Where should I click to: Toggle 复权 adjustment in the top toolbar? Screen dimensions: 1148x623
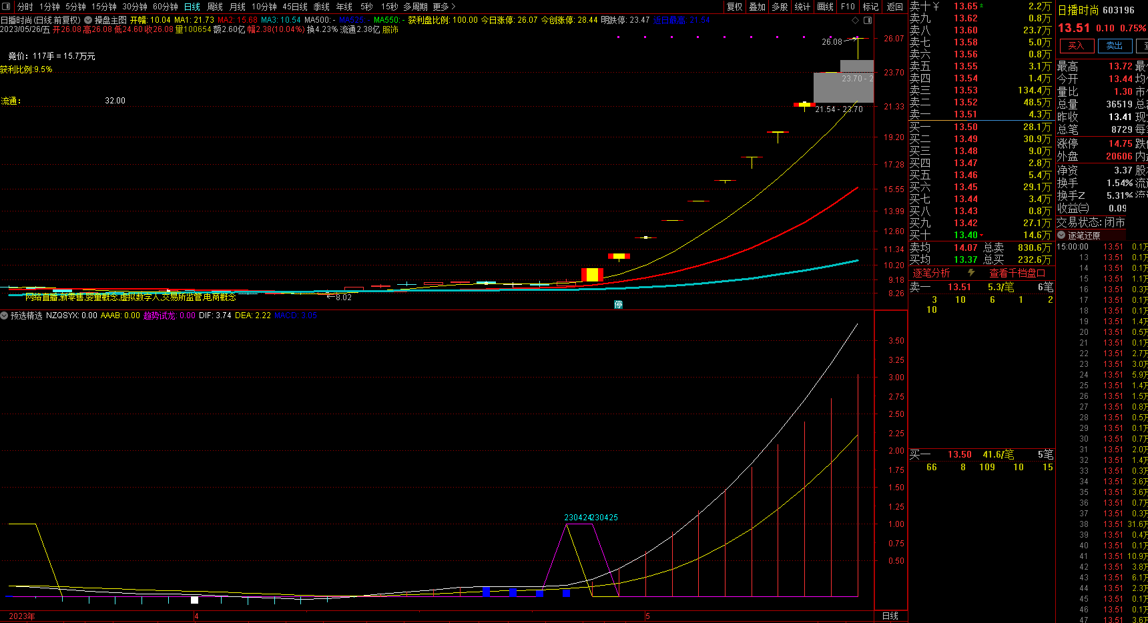734,7
